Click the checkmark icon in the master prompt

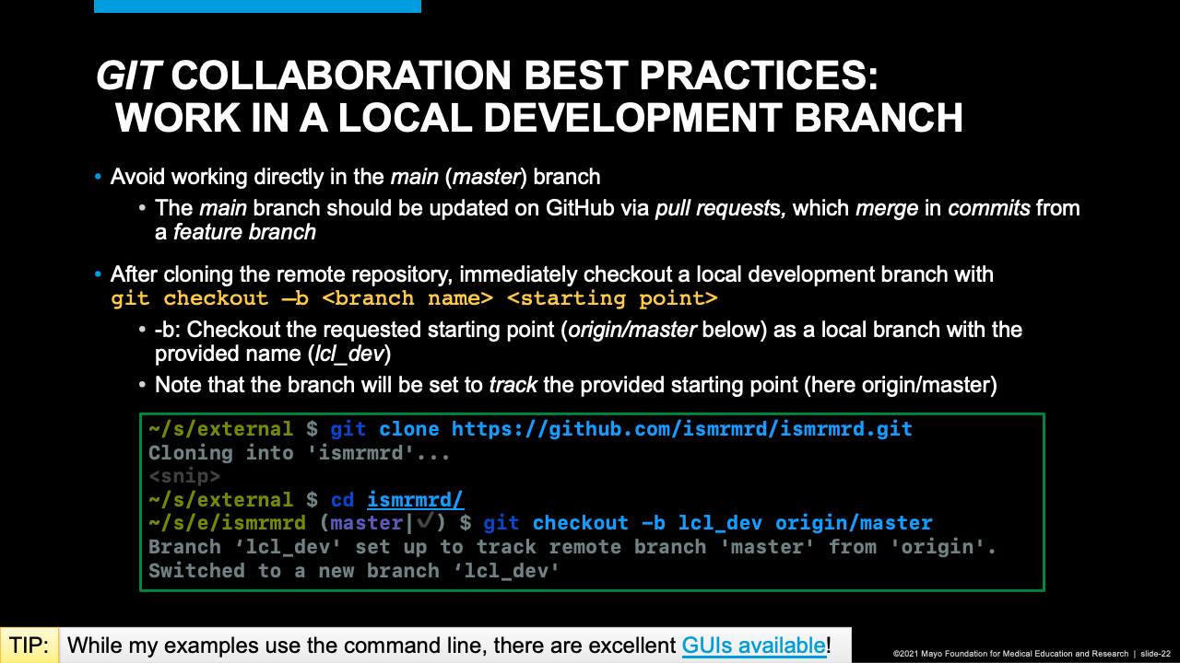tap(425, 523)
